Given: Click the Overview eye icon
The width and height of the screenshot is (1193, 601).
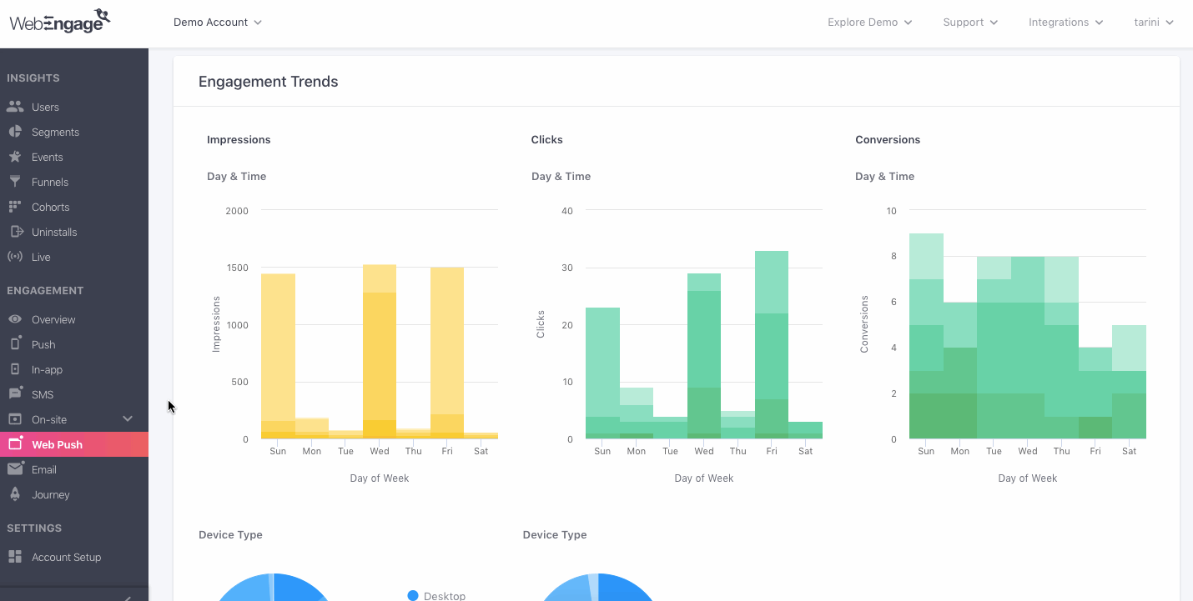Looking at the screenshot, I should click(x=15, y=319).
